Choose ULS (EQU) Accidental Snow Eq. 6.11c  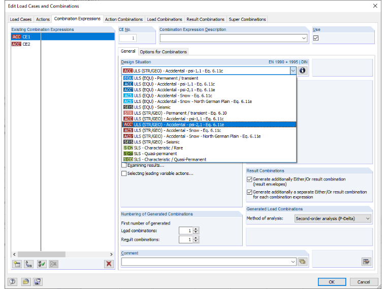209,96
